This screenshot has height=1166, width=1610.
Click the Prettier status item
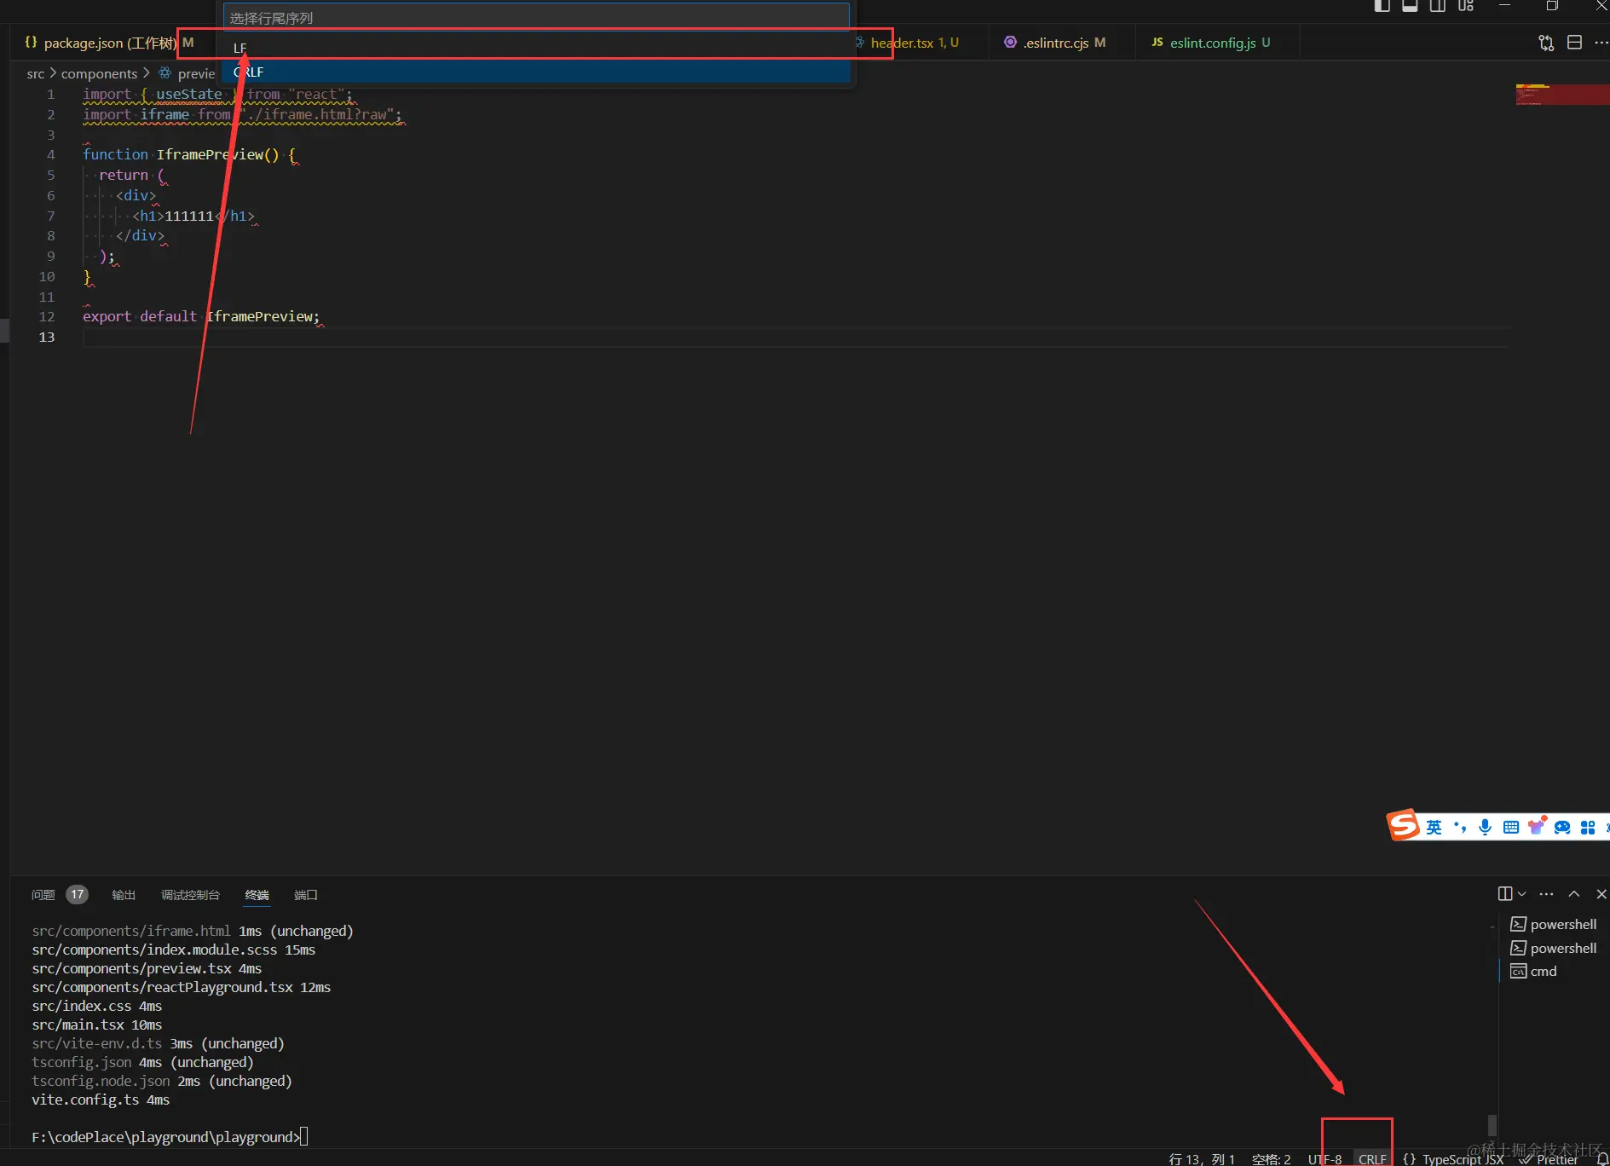(x=1549, y=1159)
